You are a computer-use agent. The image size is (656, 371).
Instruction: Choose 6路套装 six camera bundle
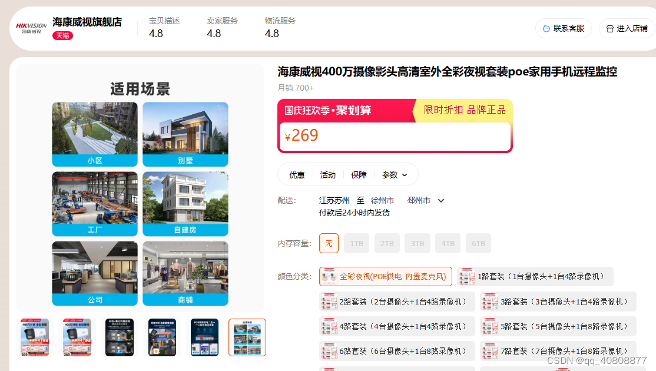coord(397,351)
